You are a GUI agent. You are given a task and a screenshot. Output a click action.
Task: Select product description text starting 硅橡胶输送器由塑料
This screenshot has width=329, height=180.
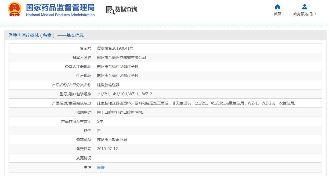[x=196, y=103]
